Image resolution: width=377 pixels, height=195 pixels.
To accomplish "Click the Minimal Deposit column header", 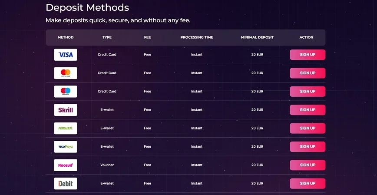I will tap(257, 37).
